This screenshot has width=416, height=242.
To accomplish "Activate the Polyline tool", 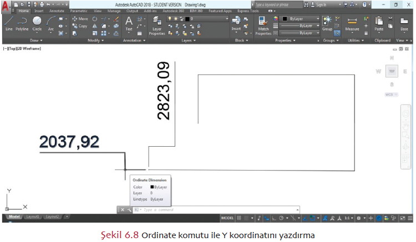I will point(22,23).
